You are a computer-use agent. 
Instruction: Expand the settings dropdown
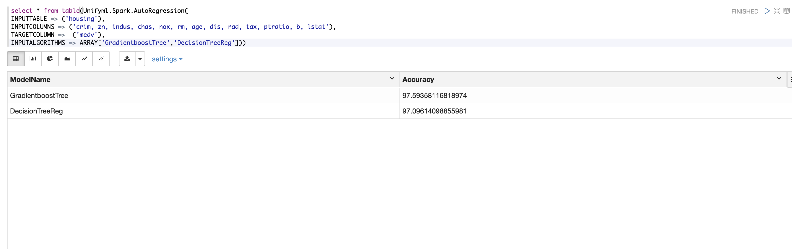coord(167,59)
